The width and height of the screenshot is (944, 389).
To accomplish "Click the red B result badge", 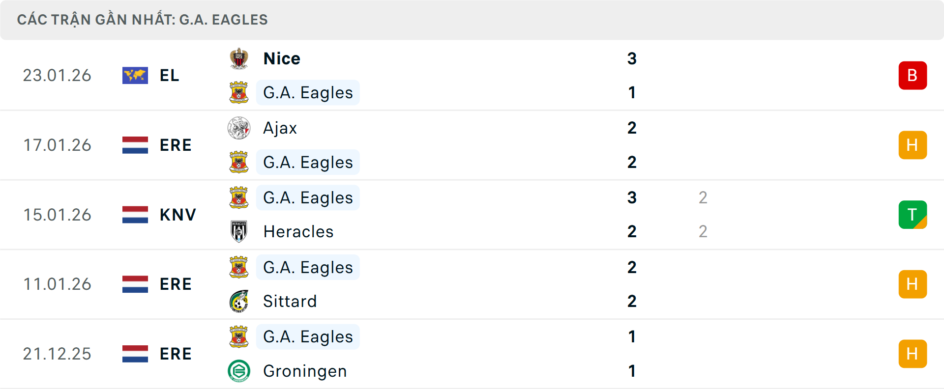I will tap(913, 75).
